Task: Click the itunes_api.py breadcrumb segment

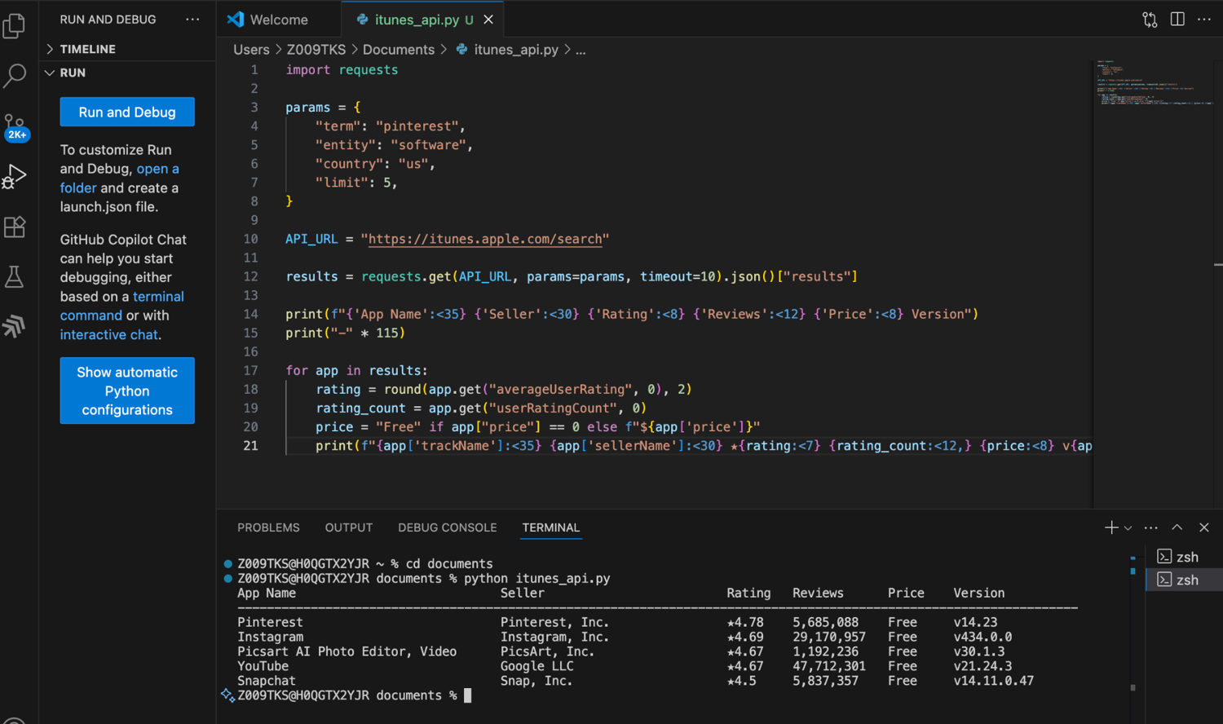Action: click(x=516, y=50)
